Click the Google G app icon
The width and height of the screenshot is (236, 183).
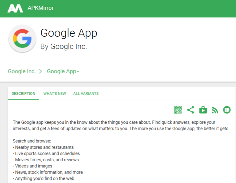(x=22, y=38)
